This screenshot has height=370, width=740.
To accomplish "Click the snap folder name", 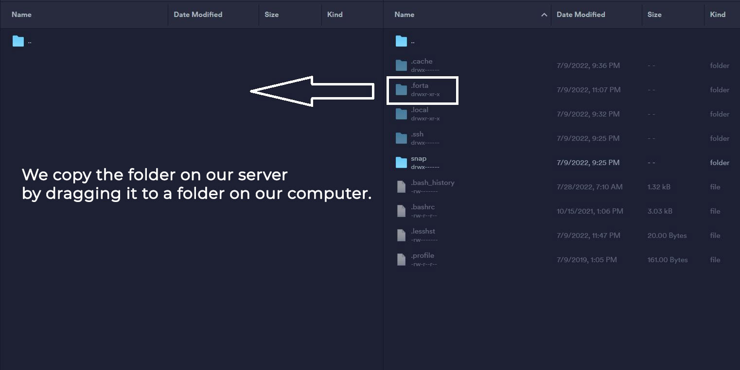I will click(419, 158).
